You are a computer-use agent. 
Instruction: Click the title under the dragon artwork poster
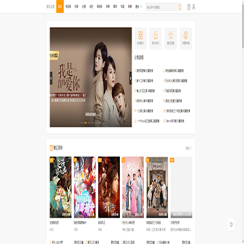point(54,223)
